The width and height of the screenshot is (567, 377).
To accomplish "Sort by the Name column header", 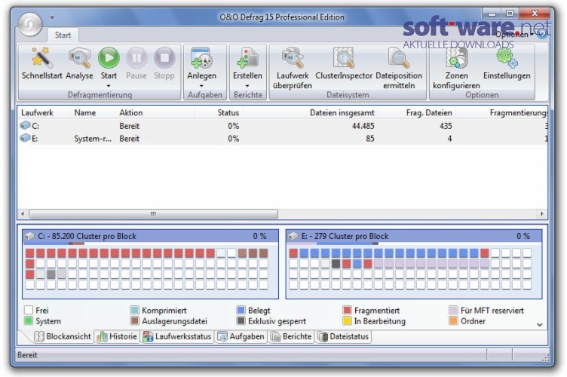I will click(x=92, y=113).
